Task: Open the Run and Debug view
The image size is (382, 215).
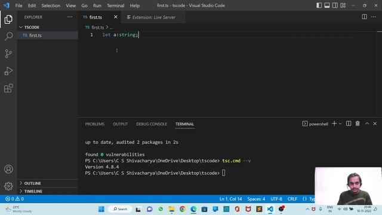Action: (x=8, y=71)
